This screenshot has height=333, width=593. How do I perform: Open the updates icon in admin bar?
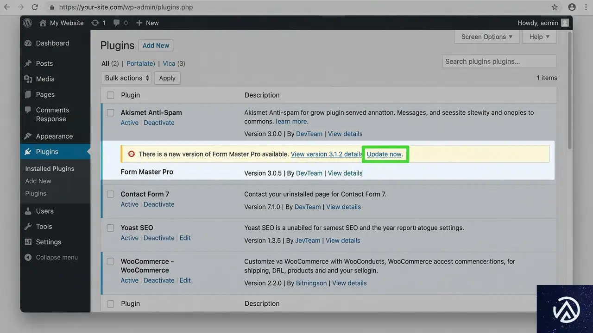95,23
